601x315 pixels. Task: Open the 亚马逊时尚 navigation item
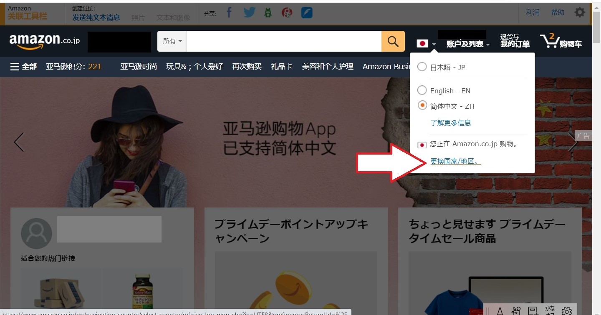139,67
